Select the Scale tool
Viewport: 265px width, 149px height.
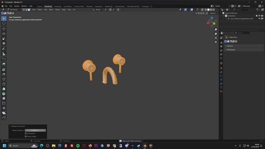pos(4,38)
